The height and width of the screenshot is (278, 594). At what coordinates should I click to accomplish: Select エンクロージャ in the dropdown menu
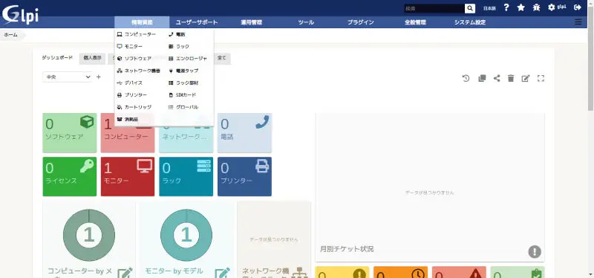[188, 59]
